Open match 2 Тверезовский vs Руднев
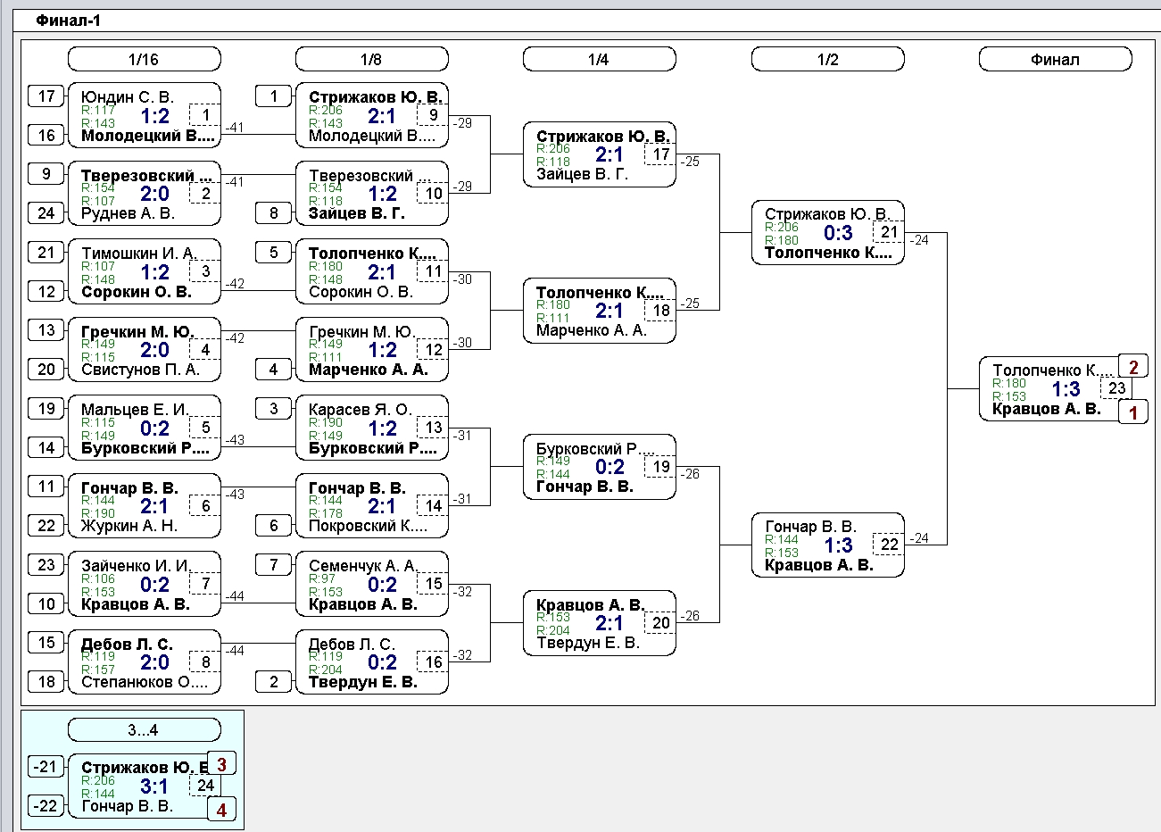1161x832 pixels. tap(145, 194)
